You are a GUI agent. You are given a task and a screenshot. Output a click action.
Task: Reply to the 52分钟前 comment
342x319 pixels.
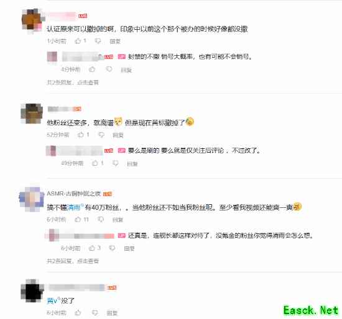(118, 135)
